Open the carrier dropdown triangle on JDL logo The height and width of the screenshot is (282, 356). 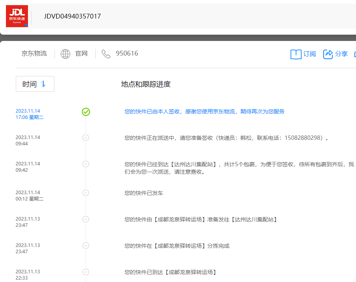pyautogui.click(x=26, y=26)
